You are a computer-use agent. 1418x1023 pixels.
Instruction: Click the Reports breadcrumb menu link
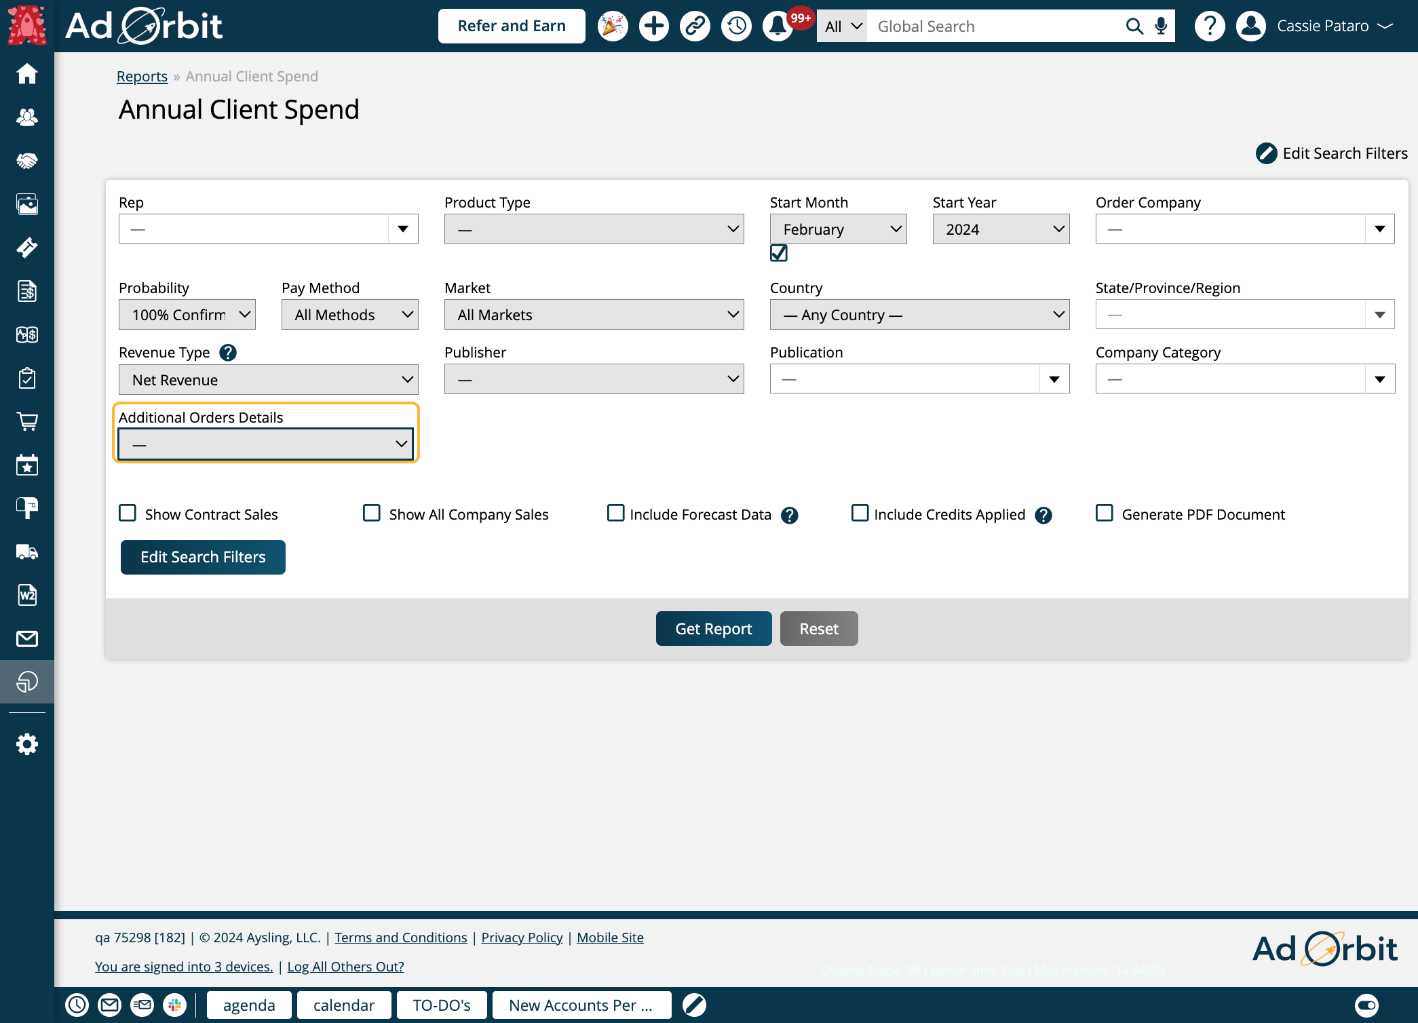click(141, 76)
